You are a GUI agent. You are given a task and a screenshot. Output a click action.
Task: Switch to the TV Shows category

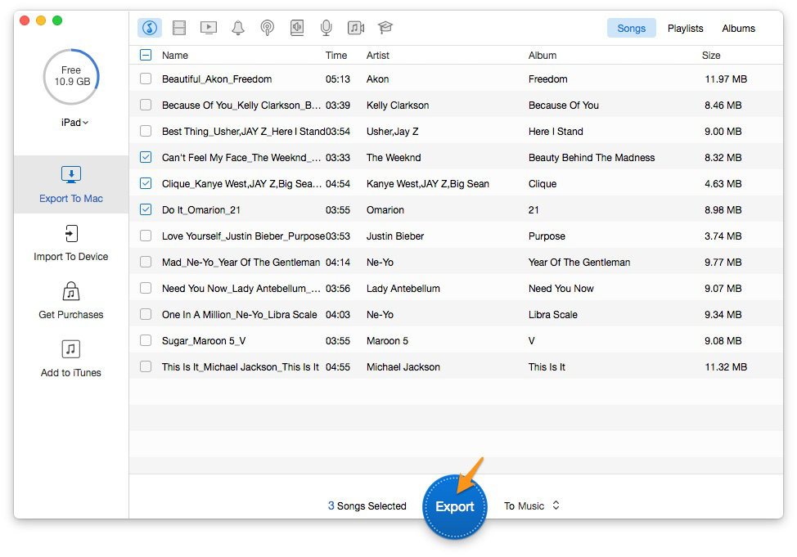click(208, 27)
